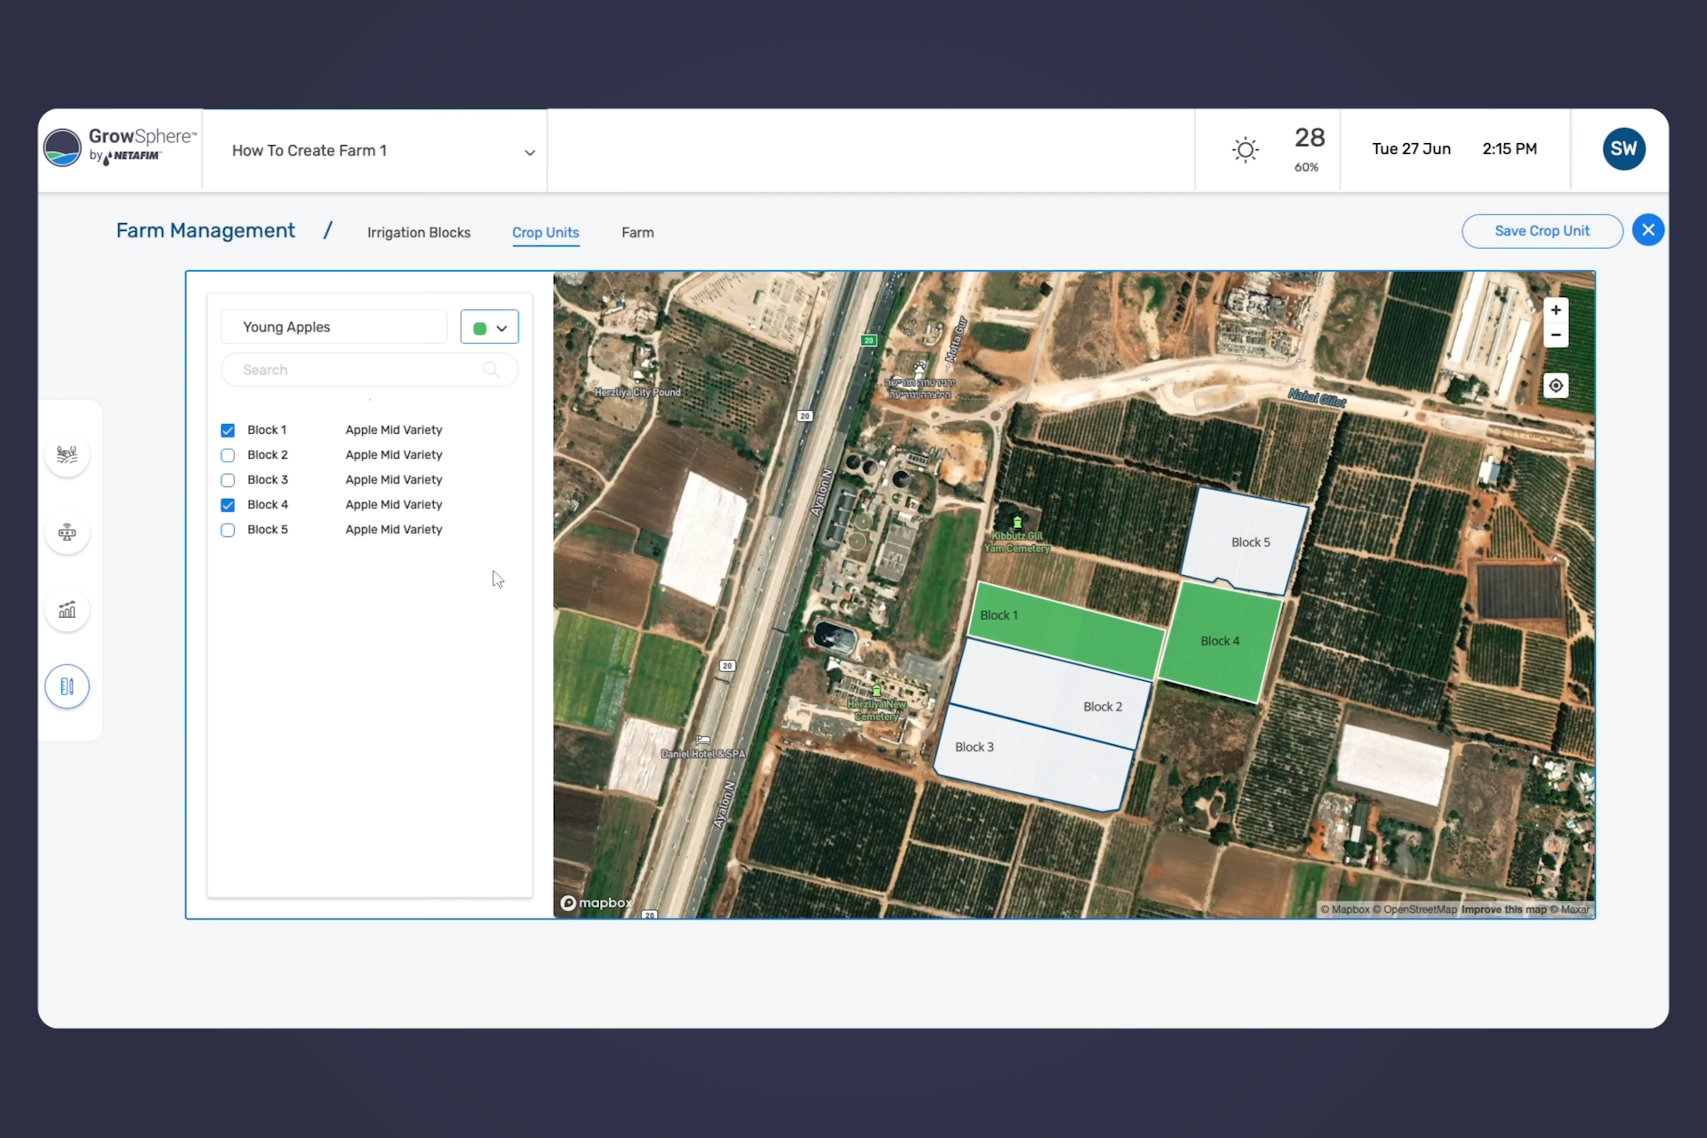Viewport: 1707px width, 1138px height.
Task: Select the ruler and pencil sidebar icon
Action: coord(67,686)
